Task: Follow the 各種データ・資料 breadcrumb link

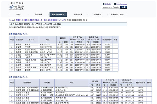Action: click(x=21, y=20)
